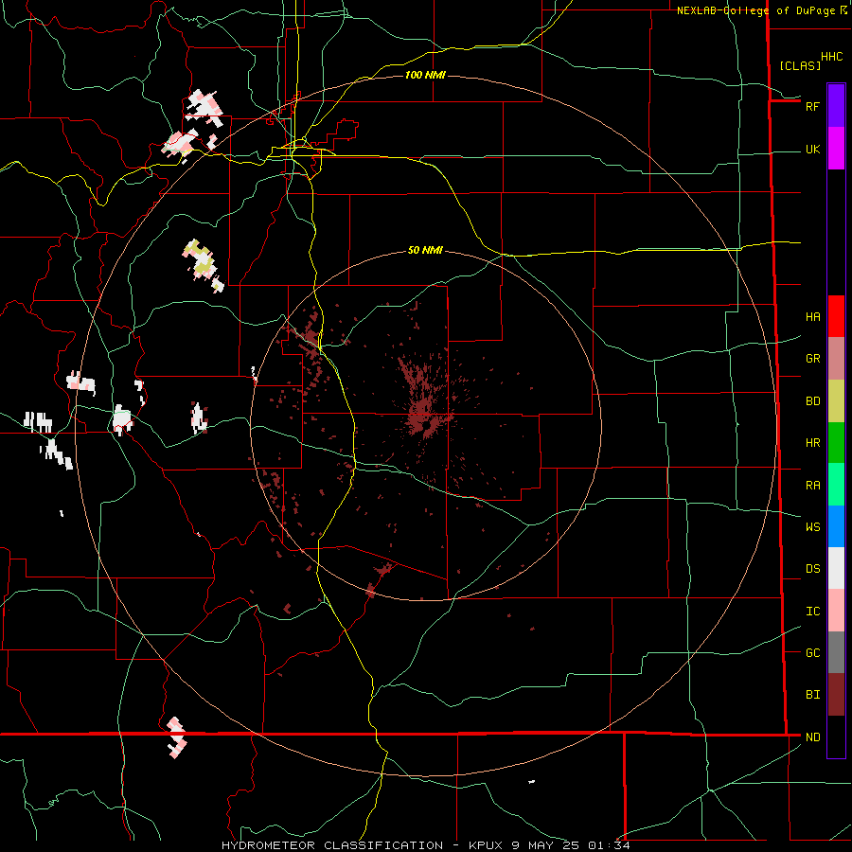Image resolution: width=852 pixels, height=852 pixels.
Task: Click the IC pink legend swatch
Action: (x=836, y=611)
